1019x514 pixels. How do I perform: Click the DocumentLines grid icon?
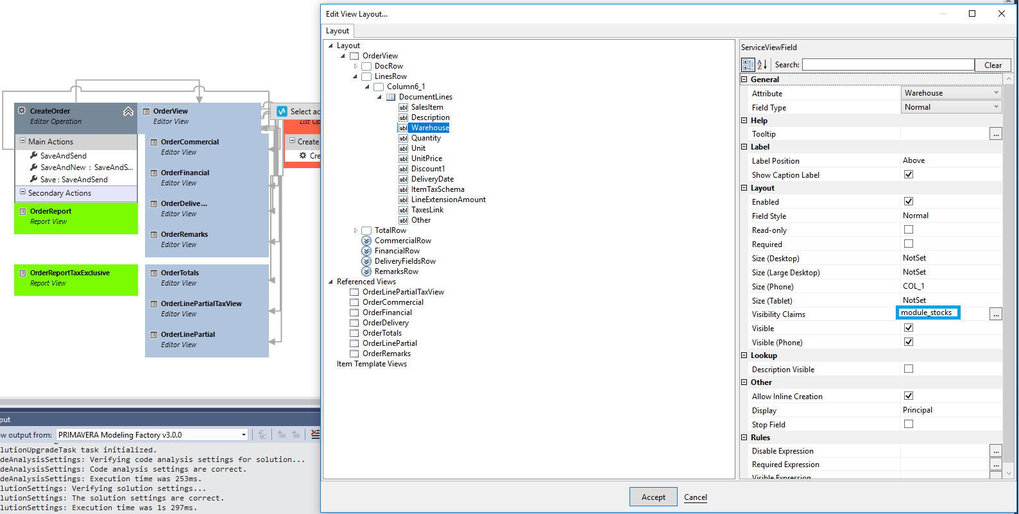[x=391, y=97]
